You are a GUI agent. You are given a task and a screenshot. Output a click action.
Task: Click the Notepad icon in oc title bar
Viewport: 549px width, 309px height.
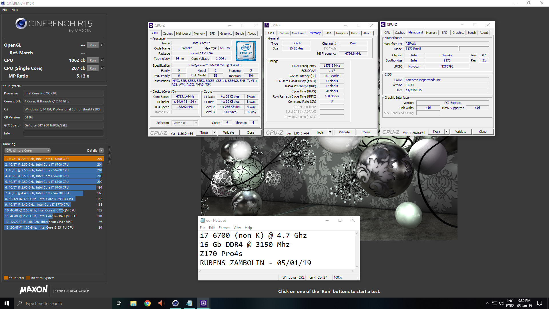click(x=202, y=220)
